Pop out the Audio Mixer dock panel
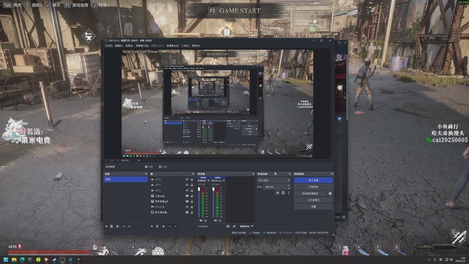 tap(253, 174)
